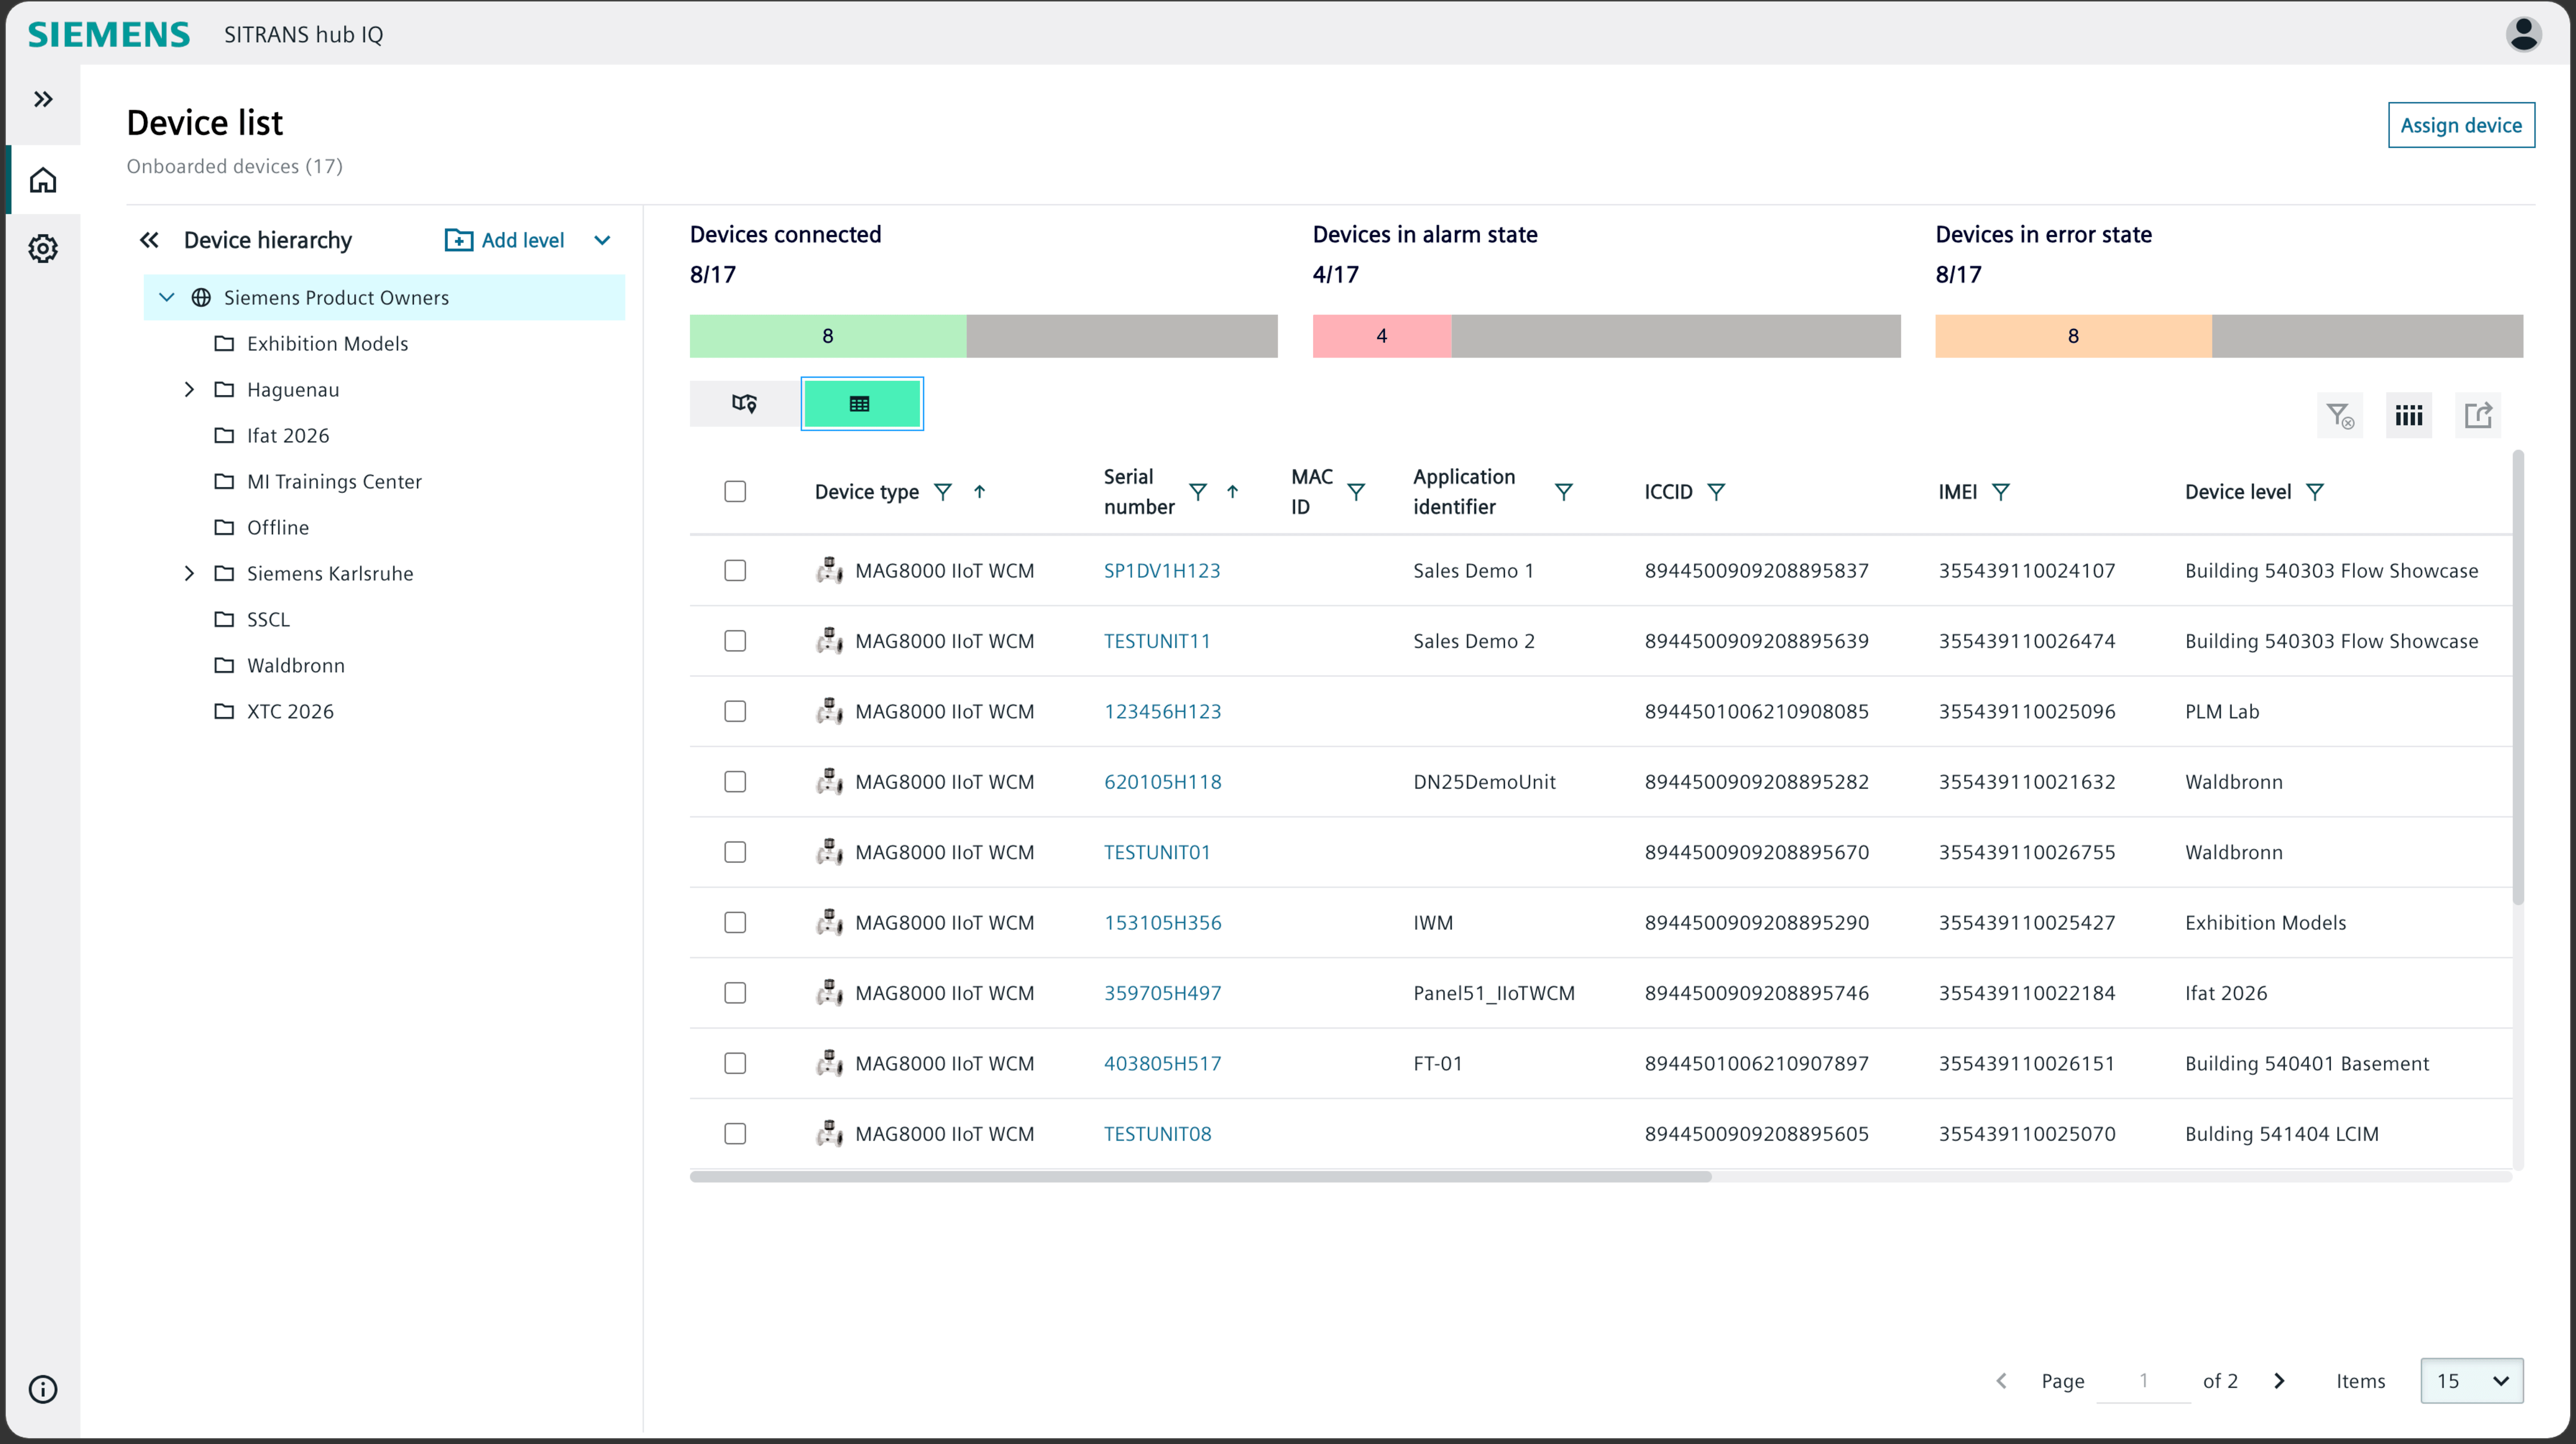Switch to the table view

pos(861,403)
